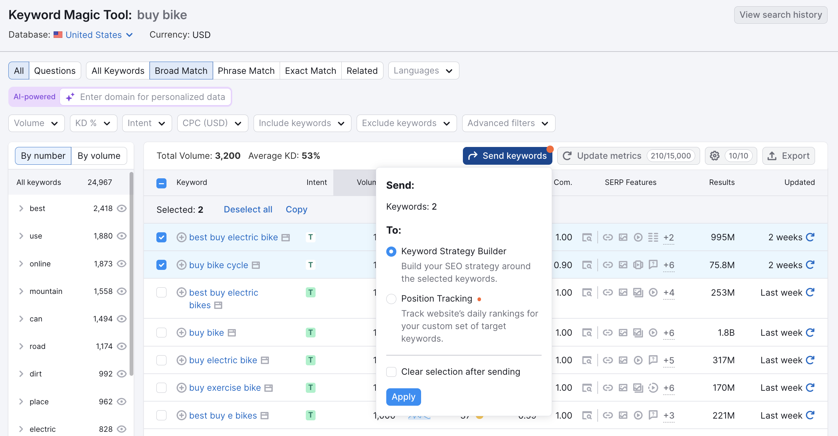Click the image pack SERP feature icon for "buy electric bike"
The height and width of the screenshot is (436, 838).
point(623,360)
